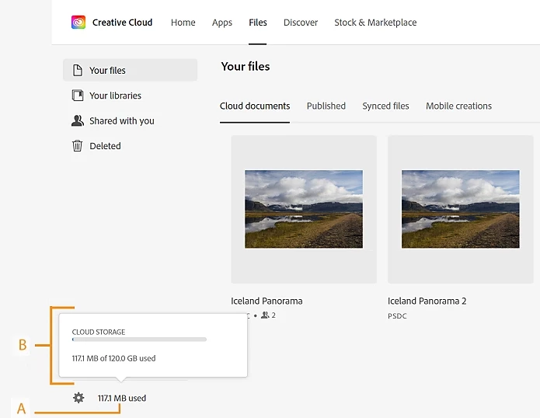The image size is (540, 418).
Task: Open the Iceland Panorama thumbnail
Action: (x=304, y=209)
